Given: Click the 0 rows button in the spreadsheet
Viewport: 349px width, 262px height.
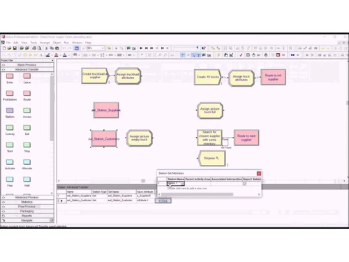Looking at the screenshot, I should [x=163, y=201].
